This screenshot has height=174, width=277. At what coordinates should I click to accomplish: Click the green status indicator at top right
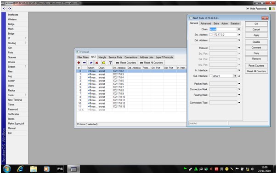[270, 8]
